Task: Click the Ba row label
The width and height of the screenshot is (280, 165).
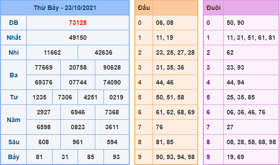Action: point(14,75)
